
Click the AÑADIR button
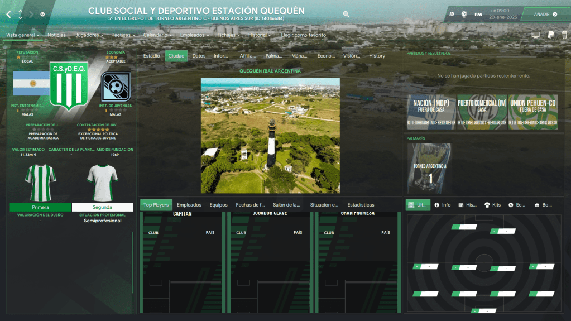click(x=545, y=15)
